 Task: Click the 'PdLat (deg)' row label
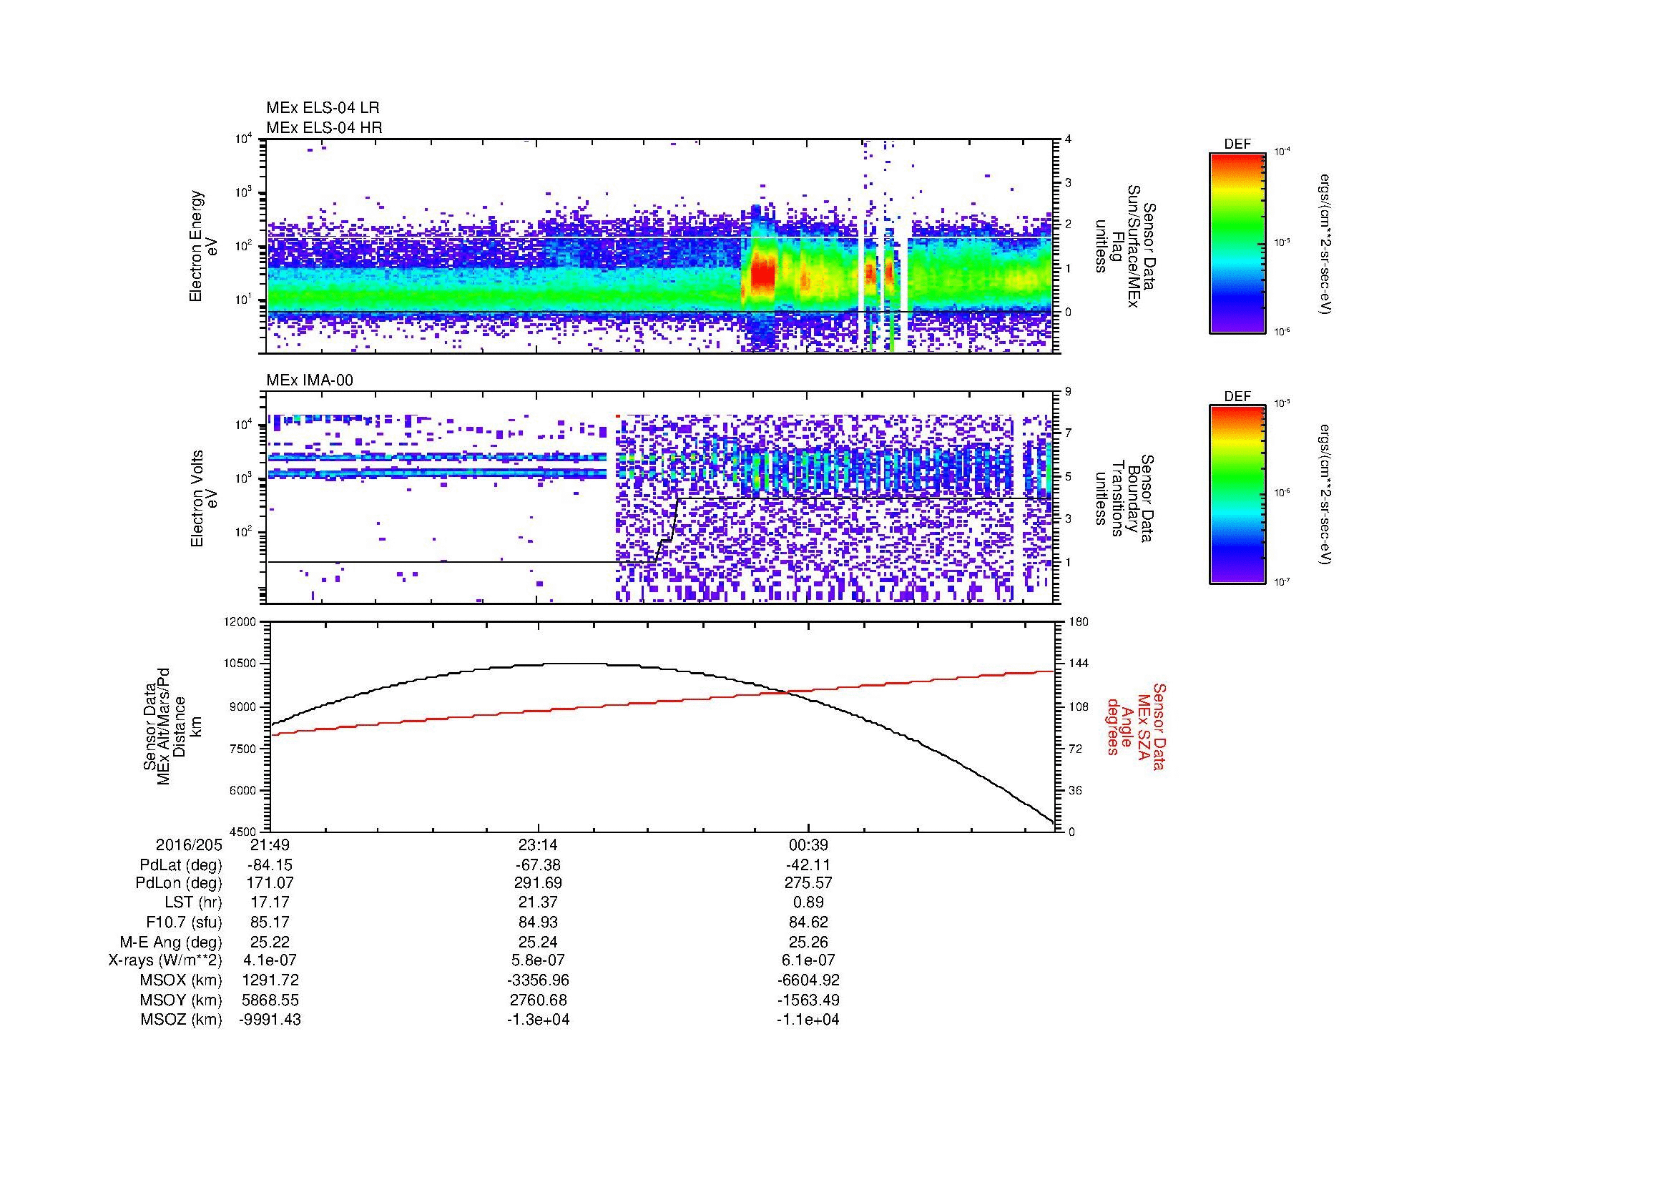coord(181,865)
